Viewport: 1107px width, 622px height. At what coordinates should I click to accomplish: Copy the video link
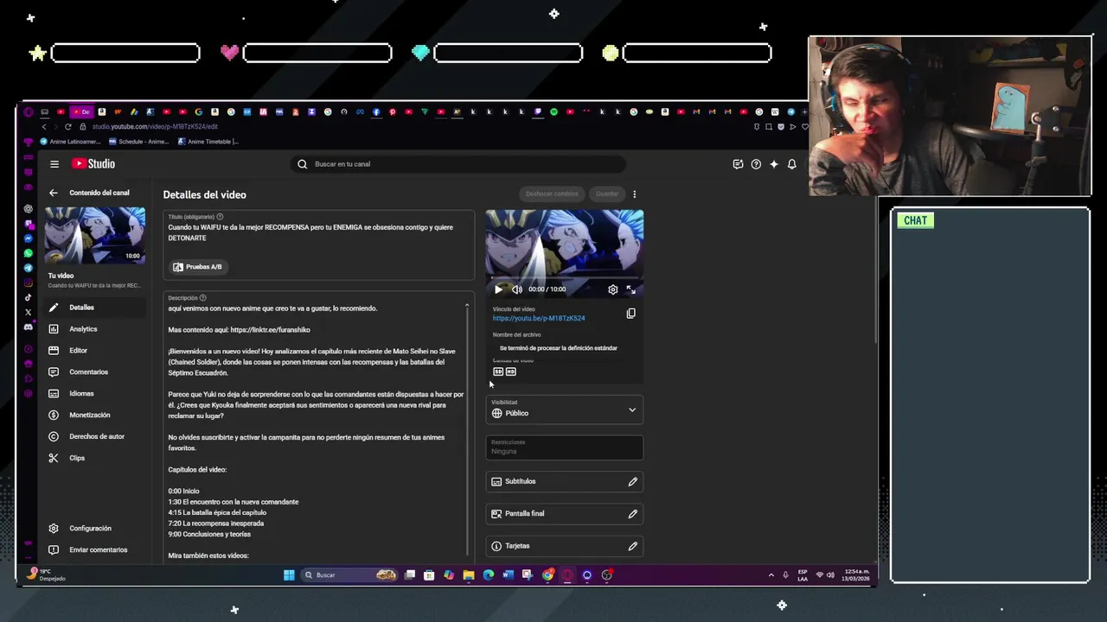(630, 314)
